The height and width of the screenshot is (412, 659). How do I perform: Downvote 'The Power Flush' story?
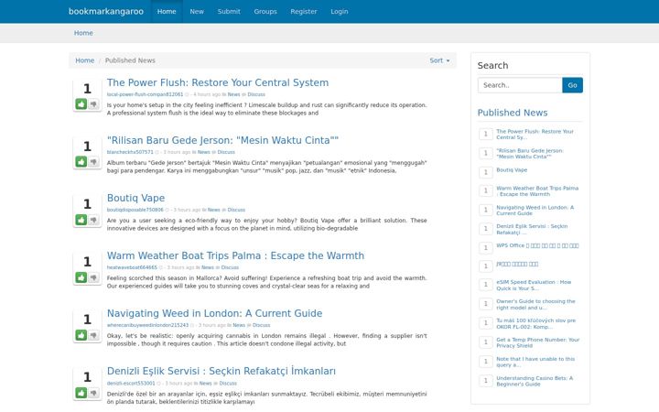[x=93, y=103]
